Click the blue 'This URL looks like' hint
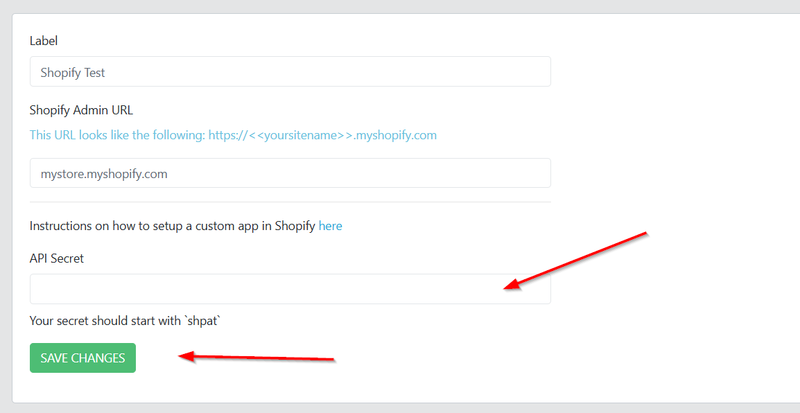Screen dimensions: 800x413 (x=118, y=135)
